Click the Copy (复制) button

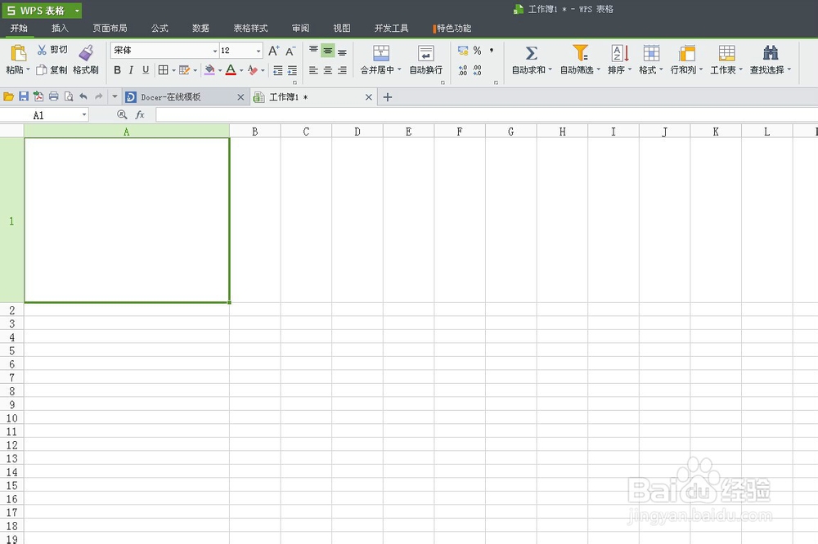click(52, 69)
